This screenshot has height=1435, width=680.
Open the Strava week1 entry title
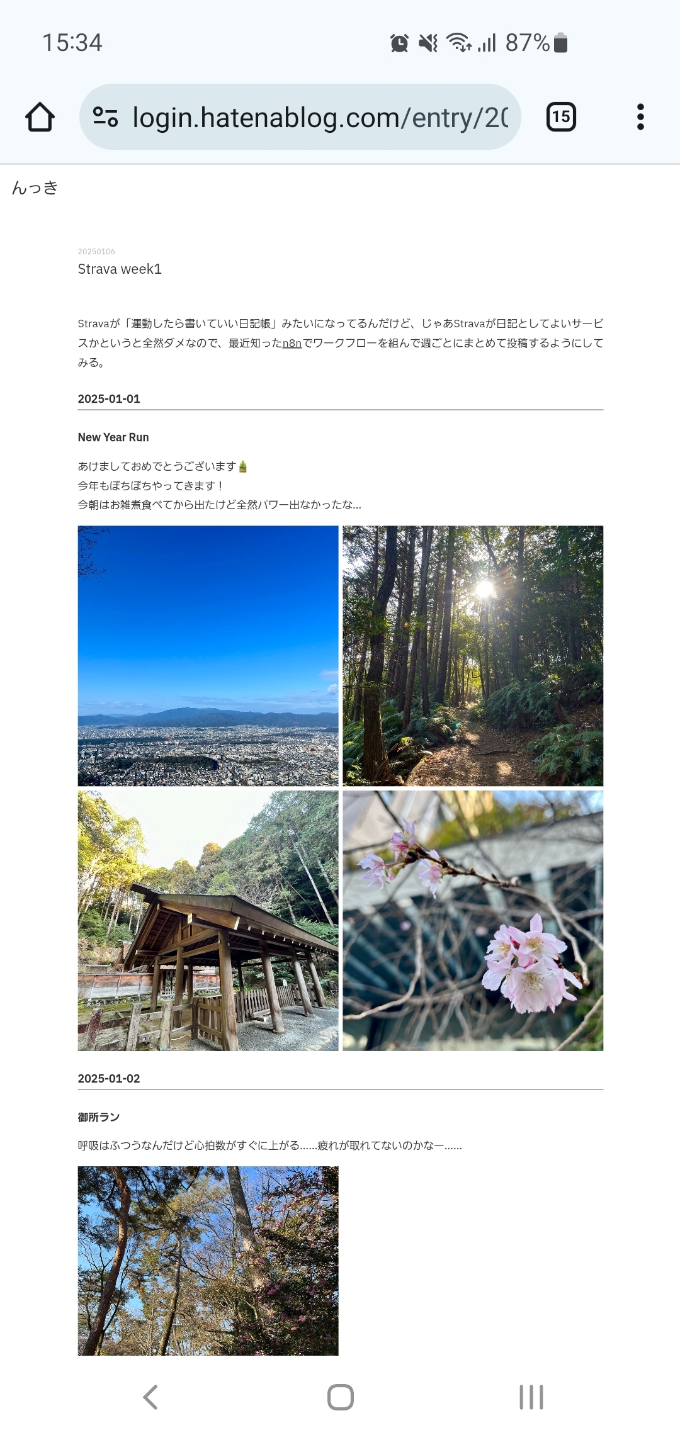(x=120, y=269)
